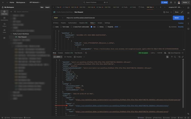
Task: Open the raw JSON language dropdown
Action: [x=118, y=27]
